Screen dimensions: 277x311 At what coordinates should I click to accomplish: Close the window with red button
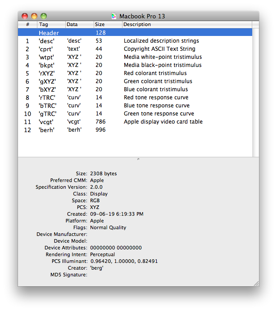click(x=25, y=16)
